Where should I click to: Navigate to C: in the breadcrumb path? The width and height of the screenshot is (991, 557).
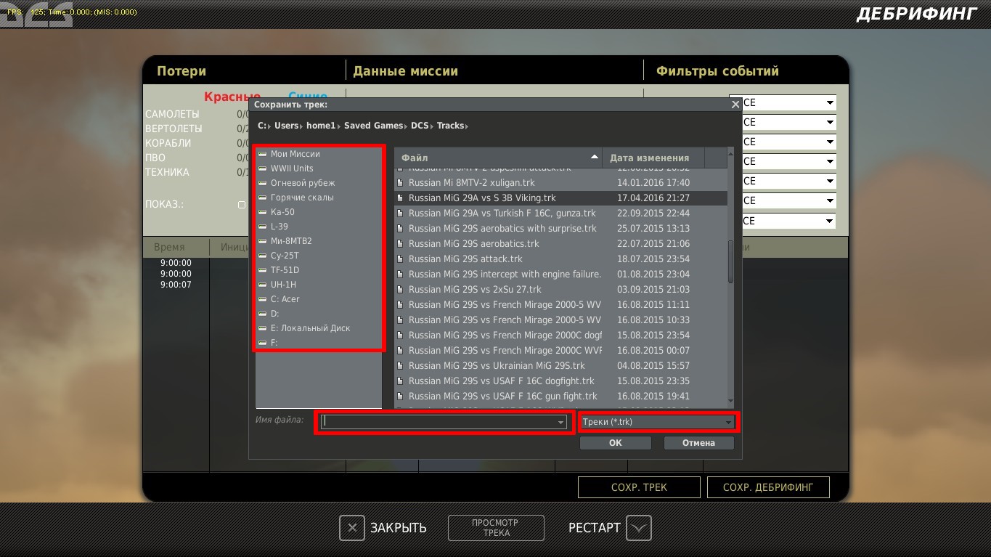tap(262, 126)
